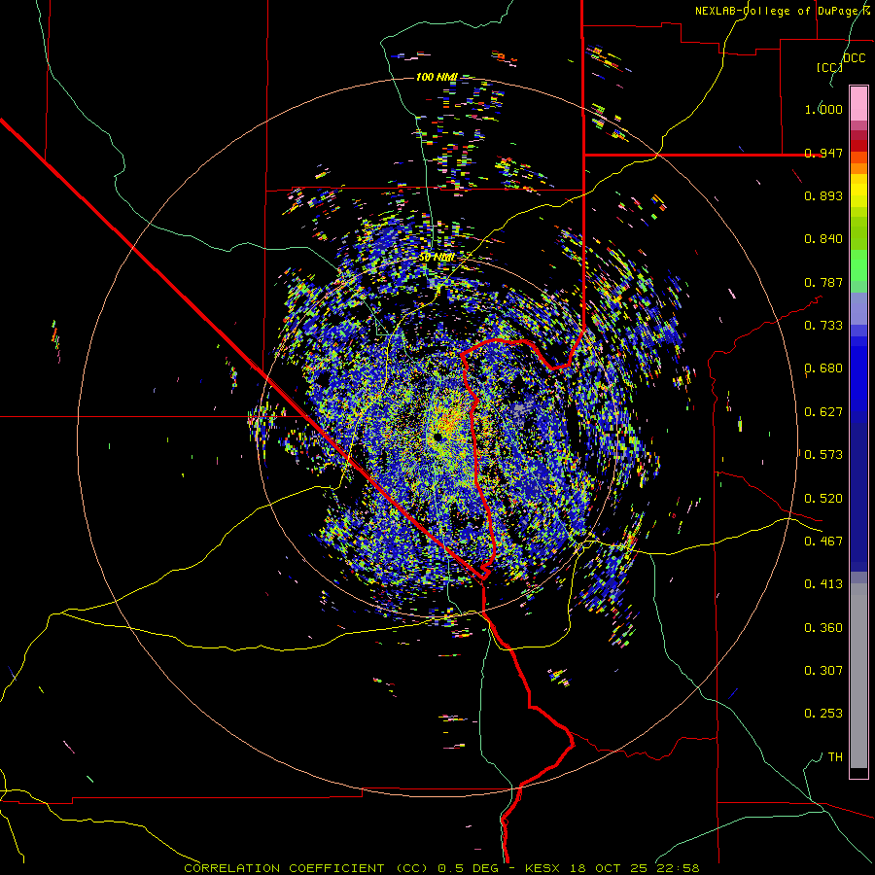Click the 0.253 color scale label
875x875 pixels.
823,714
